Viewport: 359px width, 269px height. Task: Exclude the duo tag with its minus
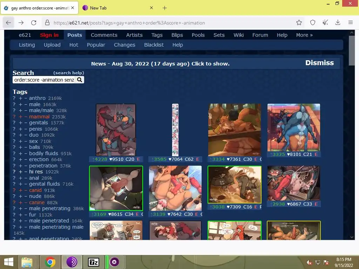(26, 135)
